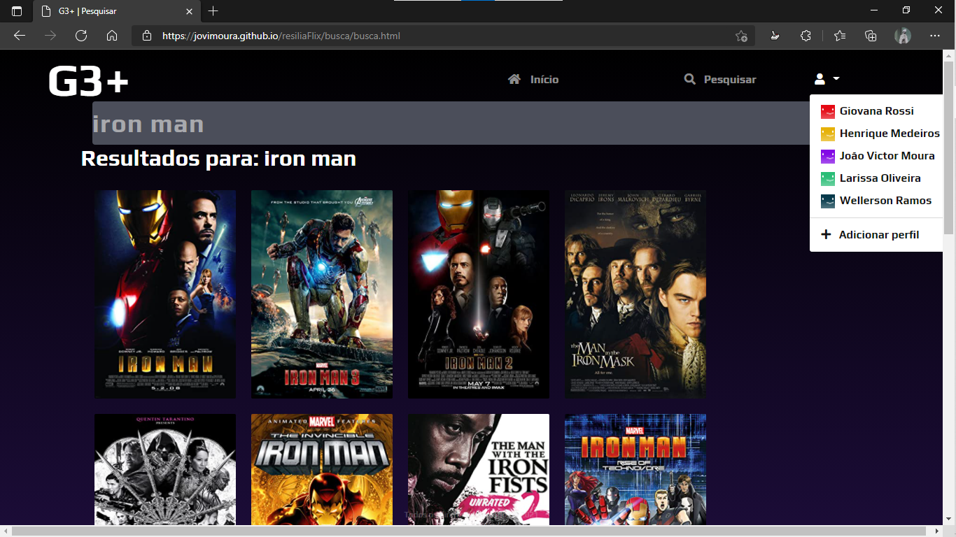Click the vertical page scrollbar thumb
The height and width of the screenshot is (537, 956).
click(949, 148)
